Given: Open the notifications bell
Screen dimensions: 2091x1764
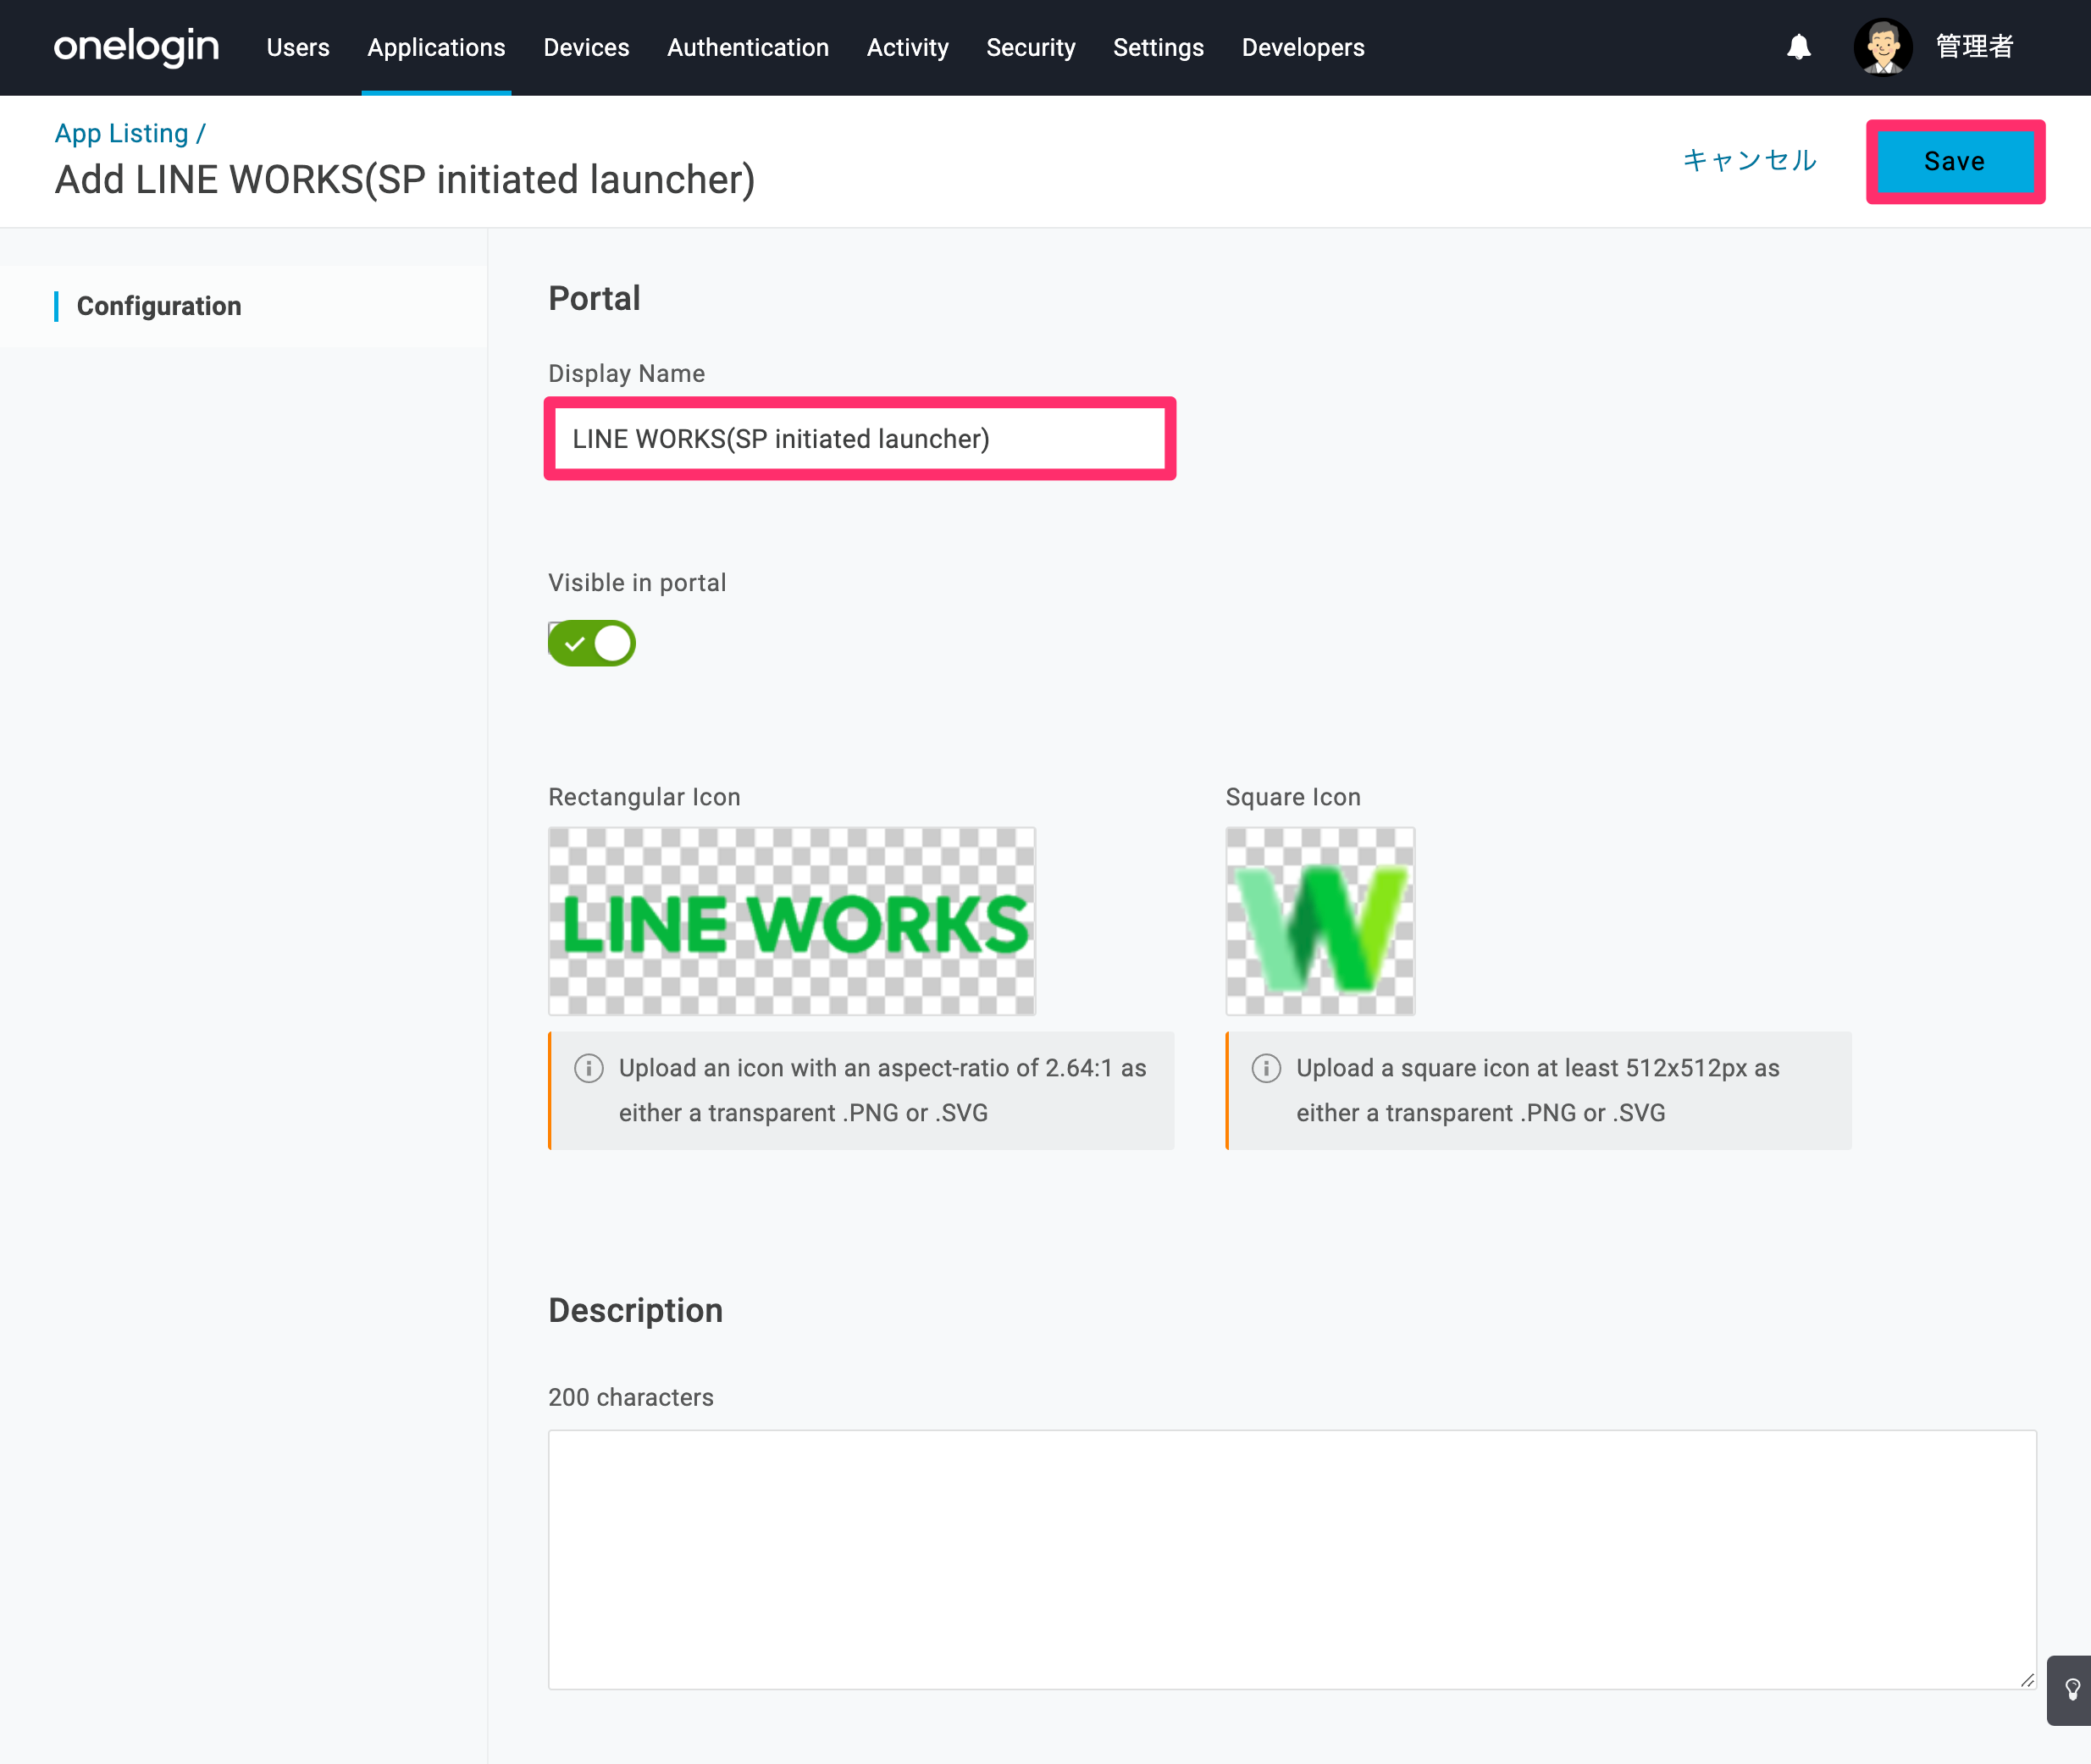Looking at the screenshot, I should tap(1798, 47).
